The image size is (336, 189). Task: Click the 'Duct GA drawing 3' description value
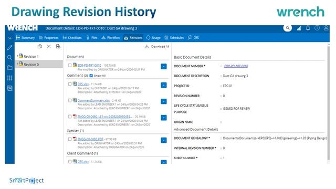pos(235,76)
